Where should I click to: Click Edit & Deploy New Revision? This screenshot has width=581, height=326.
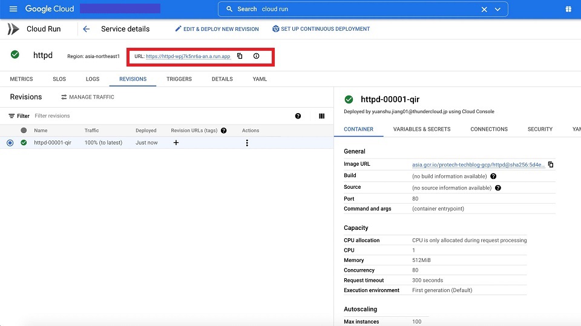pos(217,29)
